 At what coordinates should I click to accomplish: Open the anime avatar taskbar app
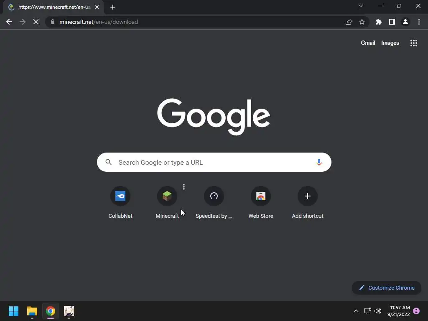click(x=69, y=311)
